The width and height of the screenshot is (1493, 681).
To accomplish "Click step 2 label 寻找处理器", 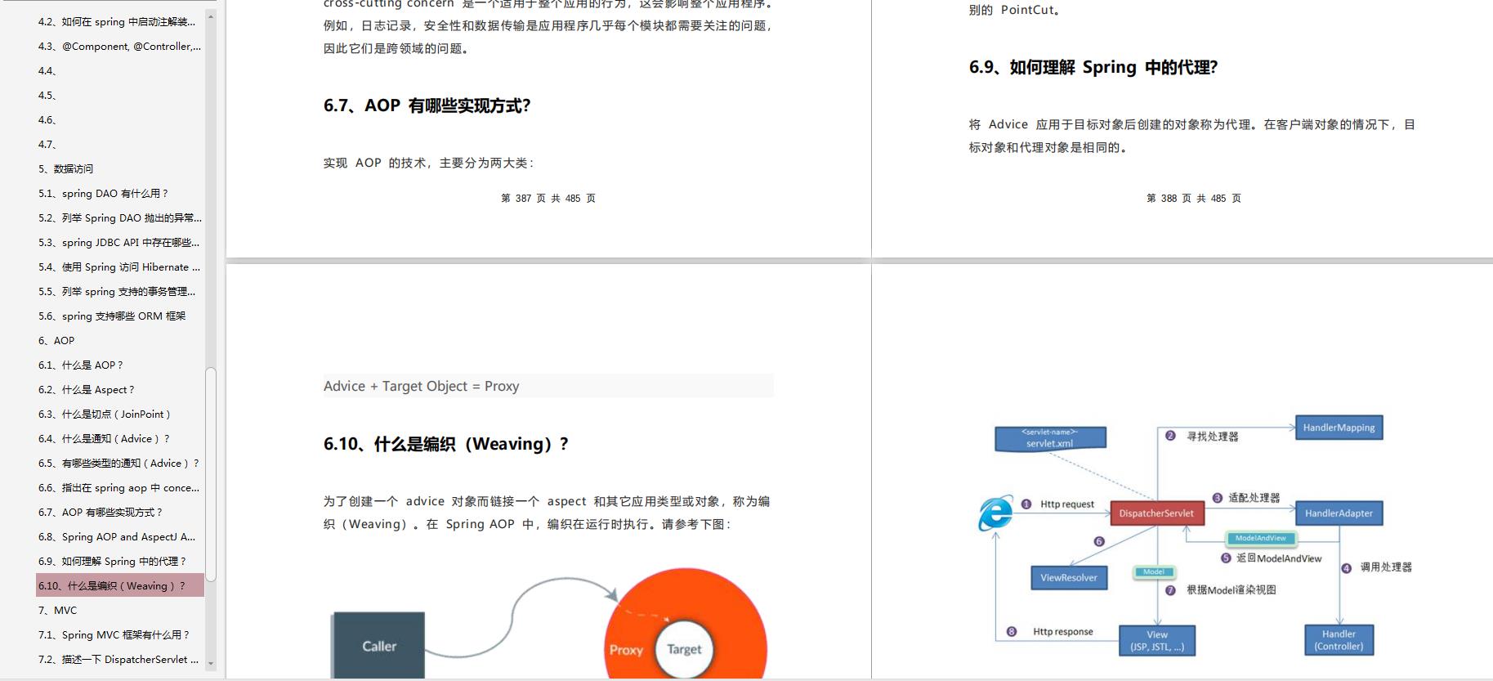I will [x=1213, y=437].
